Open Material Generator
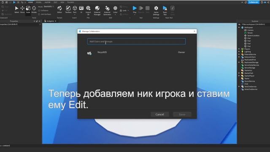This screenshot has height=152, width=270. point(107,10)
